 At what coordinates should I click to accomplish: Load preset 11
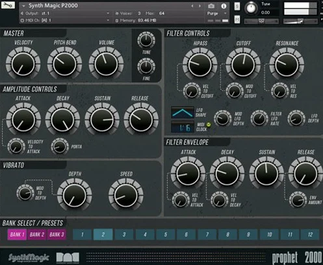pyautogui.click(x=290, y=235)
